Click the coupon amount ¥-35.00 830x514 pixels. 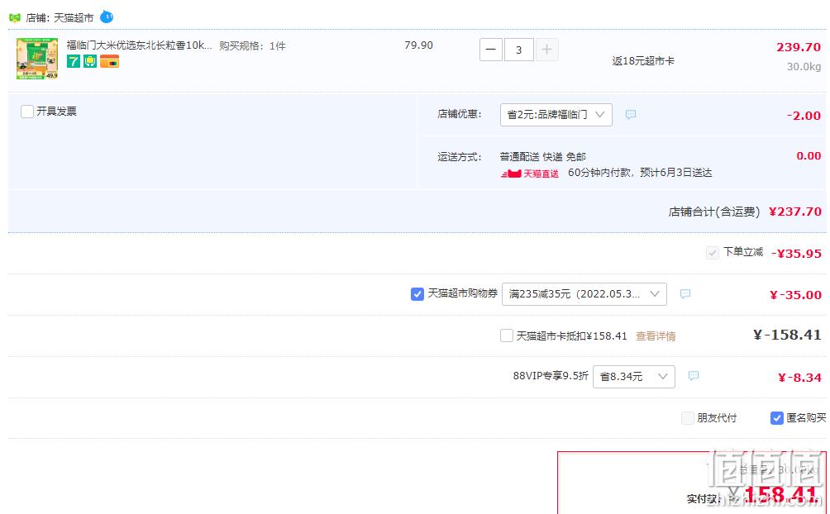pos(795,295)
